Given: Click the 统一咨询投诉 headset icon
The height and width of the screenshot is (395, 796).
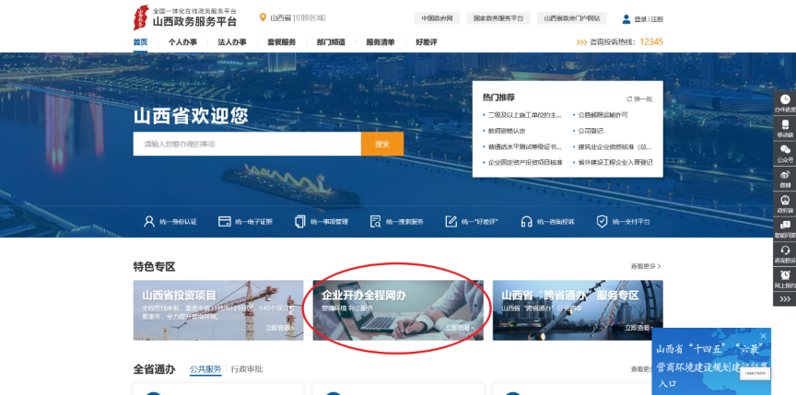Looking at the screenshot, I should (526, 222).
